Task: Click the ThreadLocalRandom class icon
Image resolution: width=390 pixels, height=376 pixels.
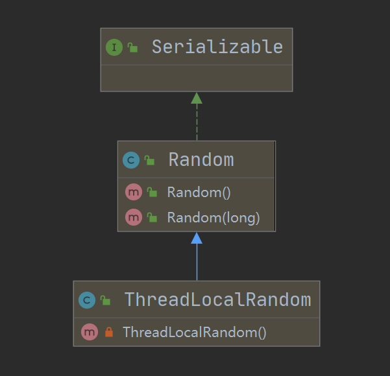Action: [87, 300]
